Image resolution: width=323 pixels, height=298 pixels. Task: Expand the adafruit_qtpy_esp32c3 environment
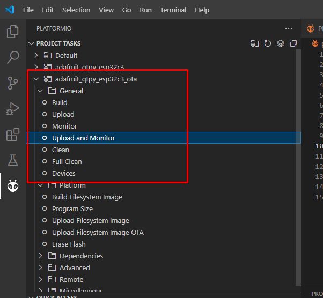coord(36,67)
